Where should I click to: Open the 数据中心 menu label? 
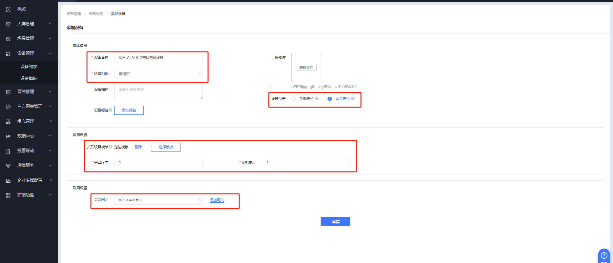pos(26,136)
